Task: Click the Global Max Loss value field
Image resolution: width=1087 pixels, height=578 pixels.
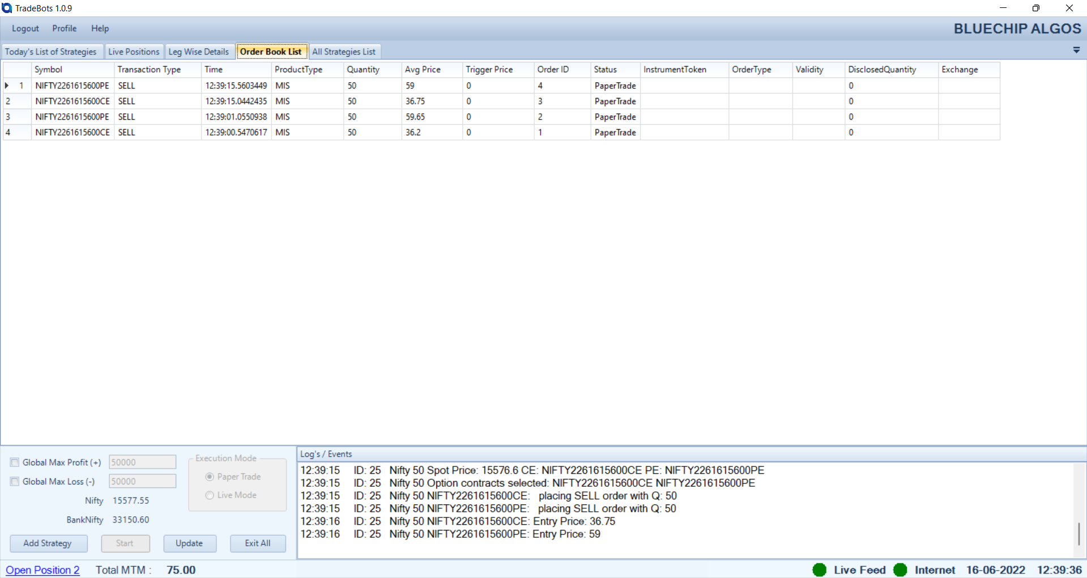Action: [x=142, y=482]
